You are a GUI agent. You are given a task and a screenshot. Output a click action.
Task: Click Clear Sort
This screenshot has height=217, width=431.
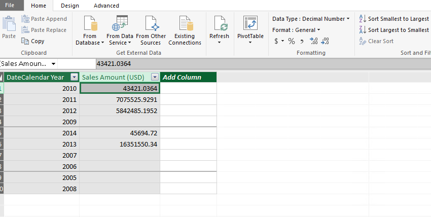376,41
